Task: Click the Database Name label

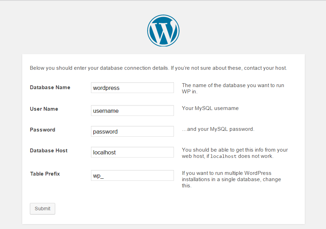Action: [x=50, y=87]
